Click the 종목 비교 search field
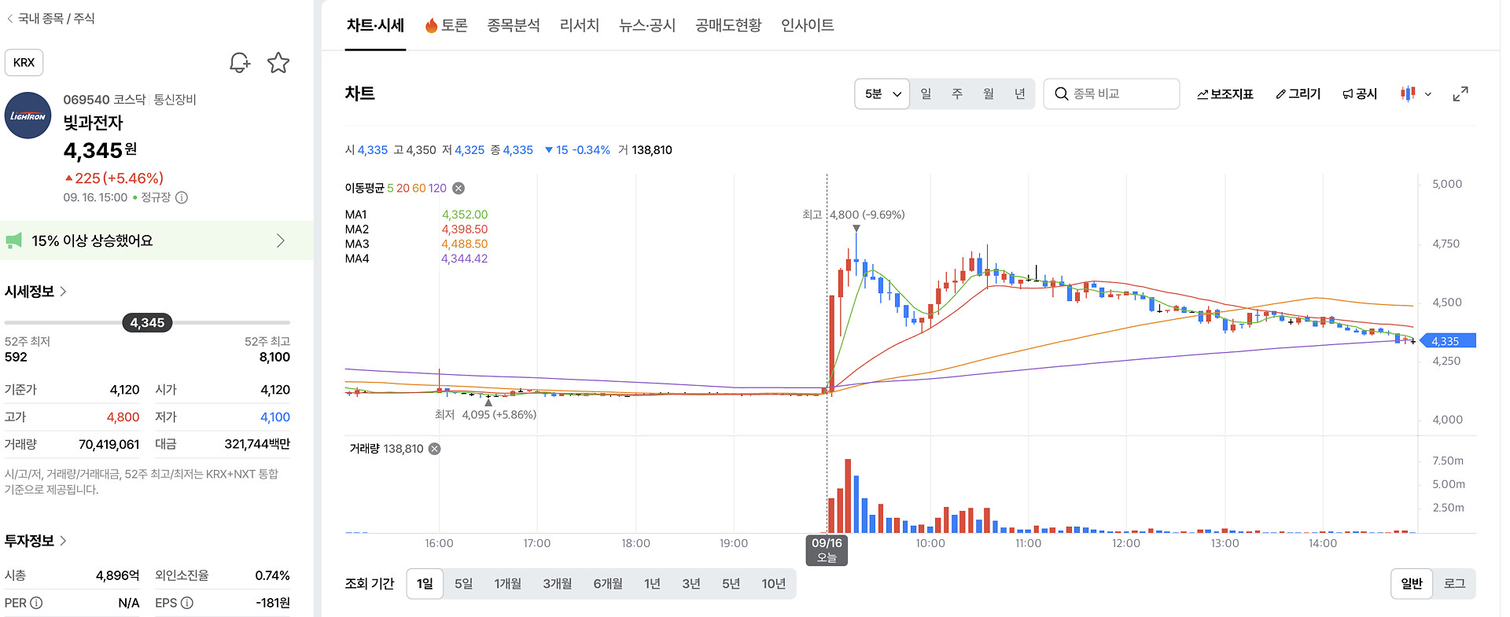 (1111, 94)
